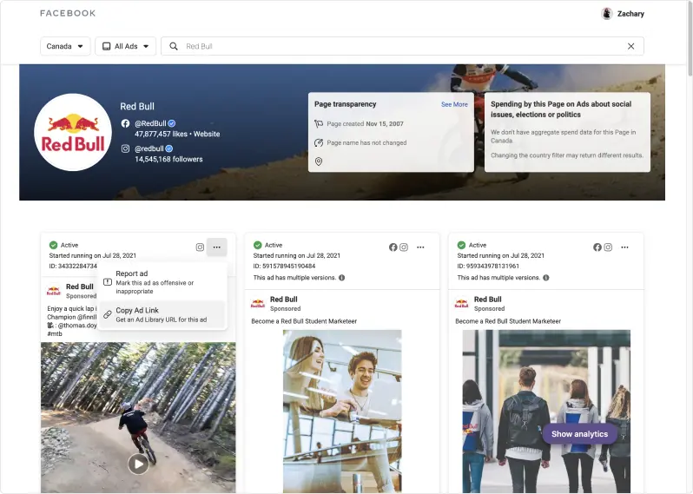Click the magnifier search icon in the search bar

click(x=174, y=46)
